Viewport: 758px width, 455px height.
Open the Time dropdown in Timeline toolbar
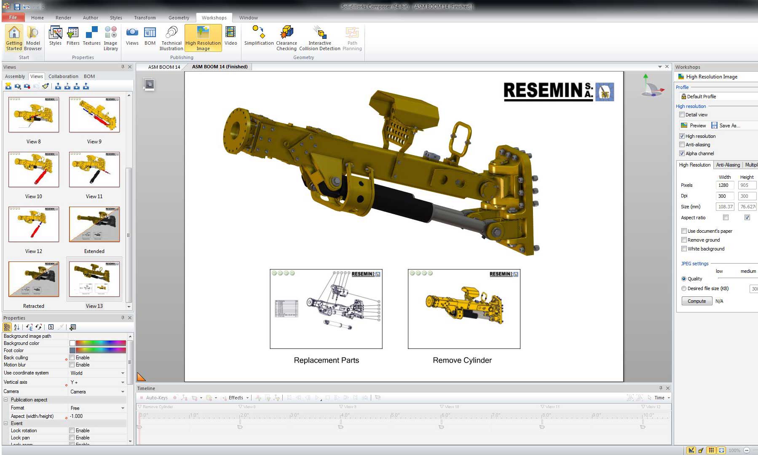[x=669, y=398]
